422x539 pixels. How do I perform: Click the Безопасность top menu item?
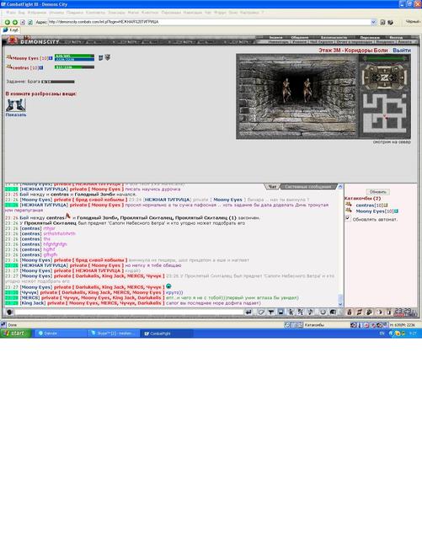334,37
